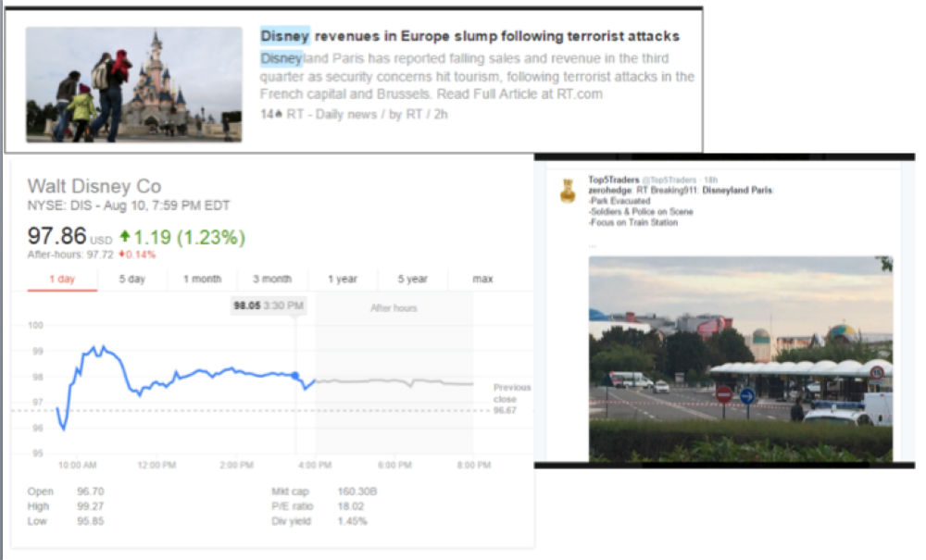
Task: Switch to the 5 day chart tab
Action: click(131, 279)
